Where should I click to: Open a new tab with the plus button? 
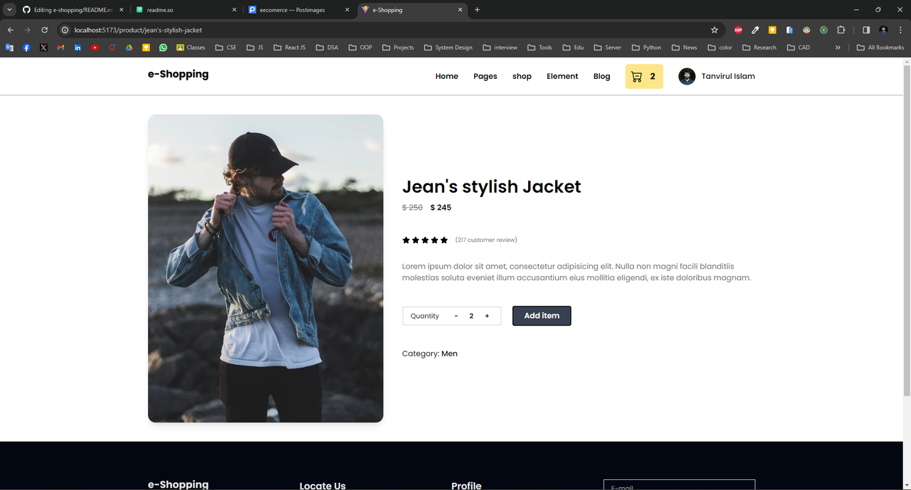[x=477, y=10]
